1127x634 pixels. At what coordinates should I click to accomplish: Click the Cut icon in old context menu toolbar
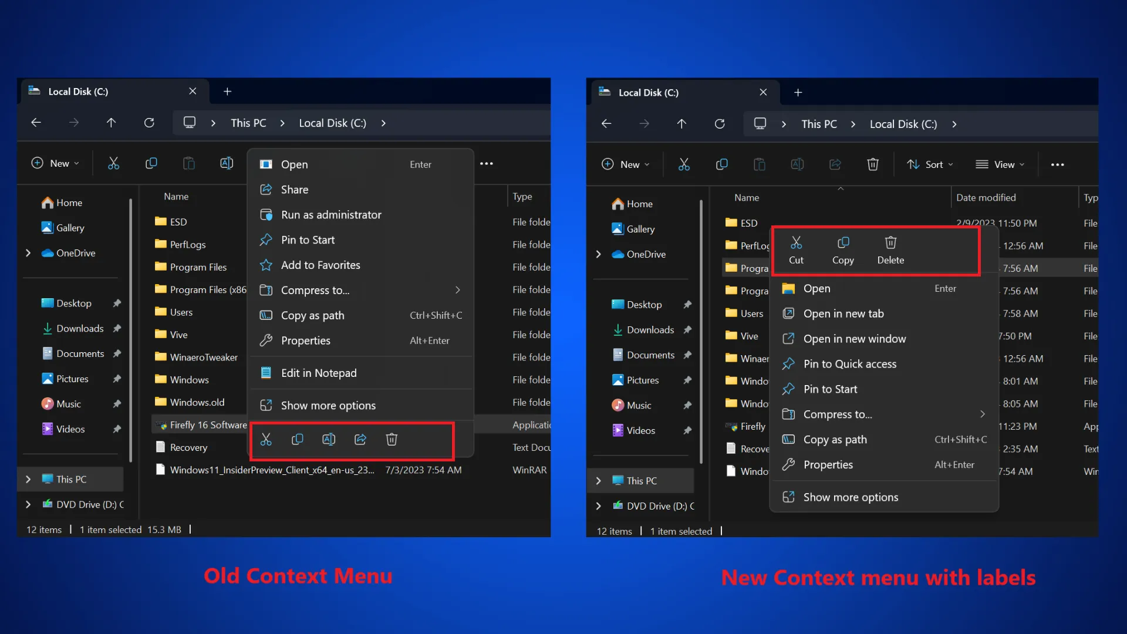266,439
